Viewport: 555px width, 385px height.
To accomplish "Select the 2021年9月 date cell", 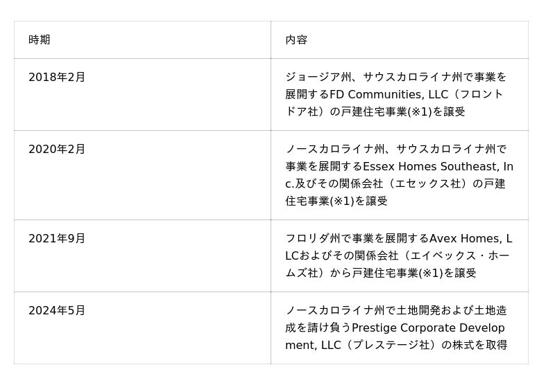I will (57, 239).
